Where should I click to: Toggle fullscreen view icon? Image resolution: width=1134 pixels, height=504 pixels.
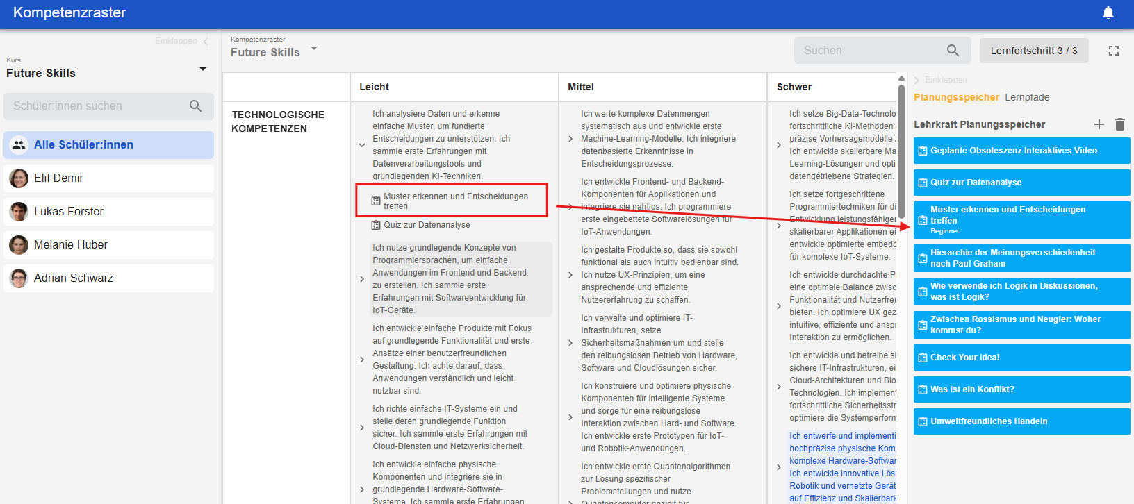click(x=1114, y=51)
